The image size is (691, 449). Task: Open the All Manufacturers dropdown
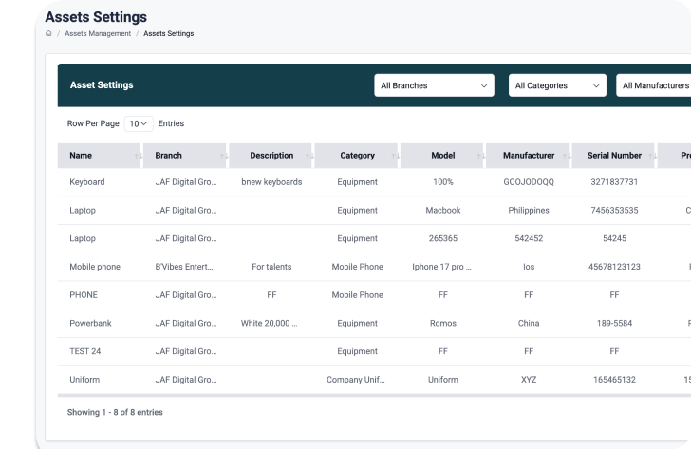pos(655,85)
